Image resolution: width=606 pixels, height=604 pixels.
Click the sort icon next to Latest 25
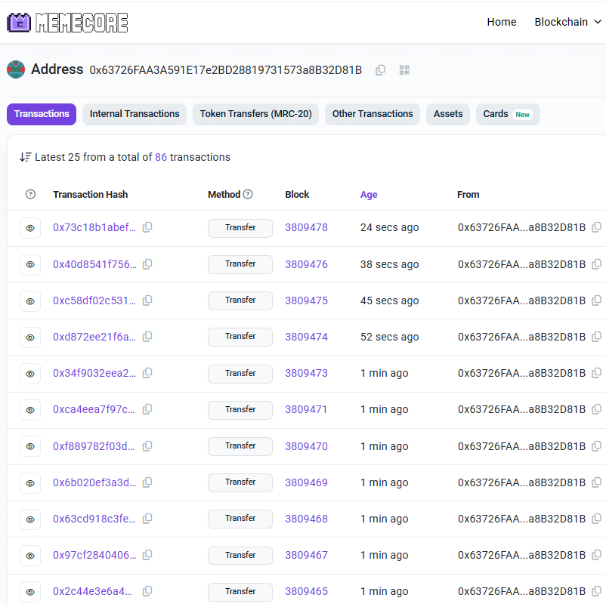tap(24, 156)
